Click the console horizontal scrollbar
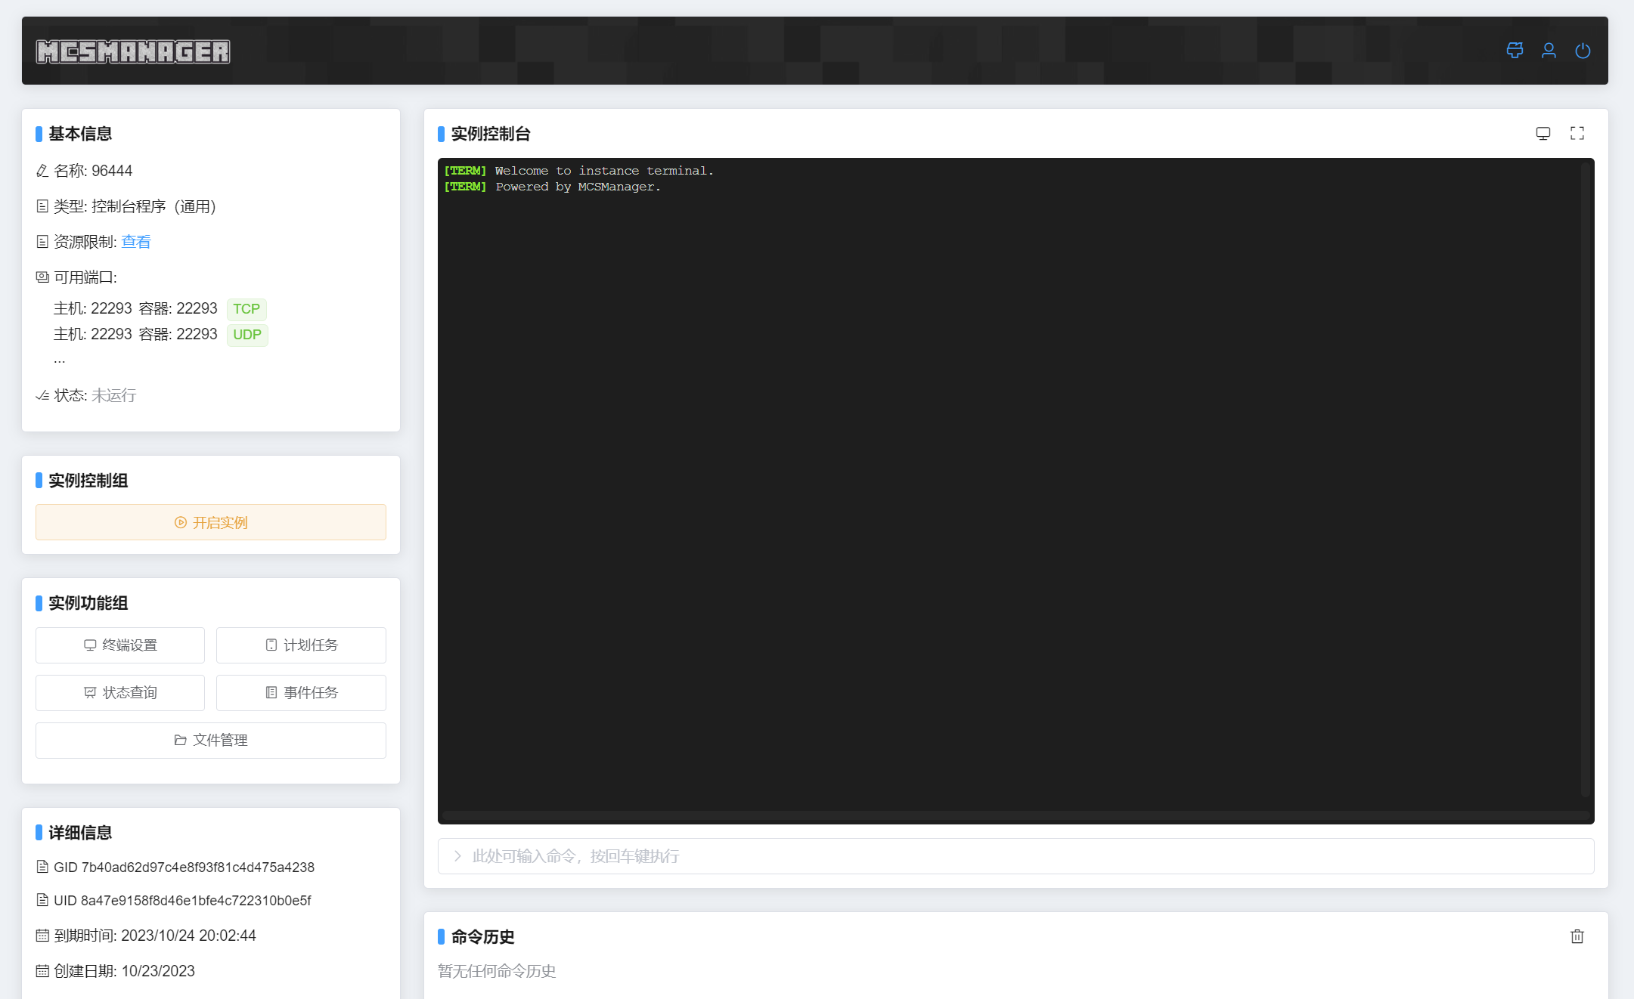Screen dimensions: 1634x999 pyautogui.click(x=1015, y=816)
